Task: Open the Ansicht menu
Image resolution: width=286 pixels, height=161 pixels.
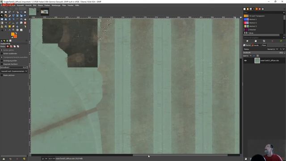Action: click(x=28, y=5)
